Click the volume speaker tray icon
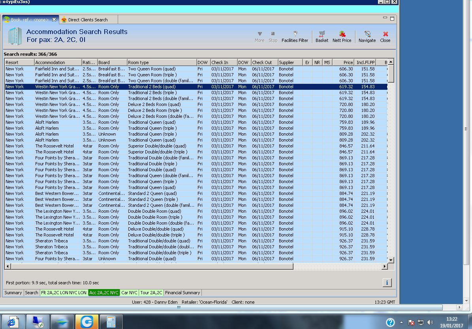The width and height of the screenshot is (472, 329). [x=430, y=322]
